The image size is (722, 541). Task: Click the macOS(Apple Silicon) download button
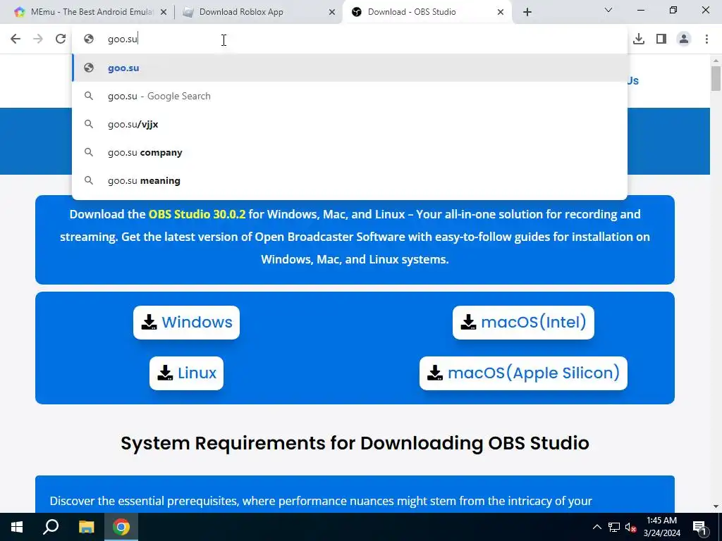[x=523, y=373]
